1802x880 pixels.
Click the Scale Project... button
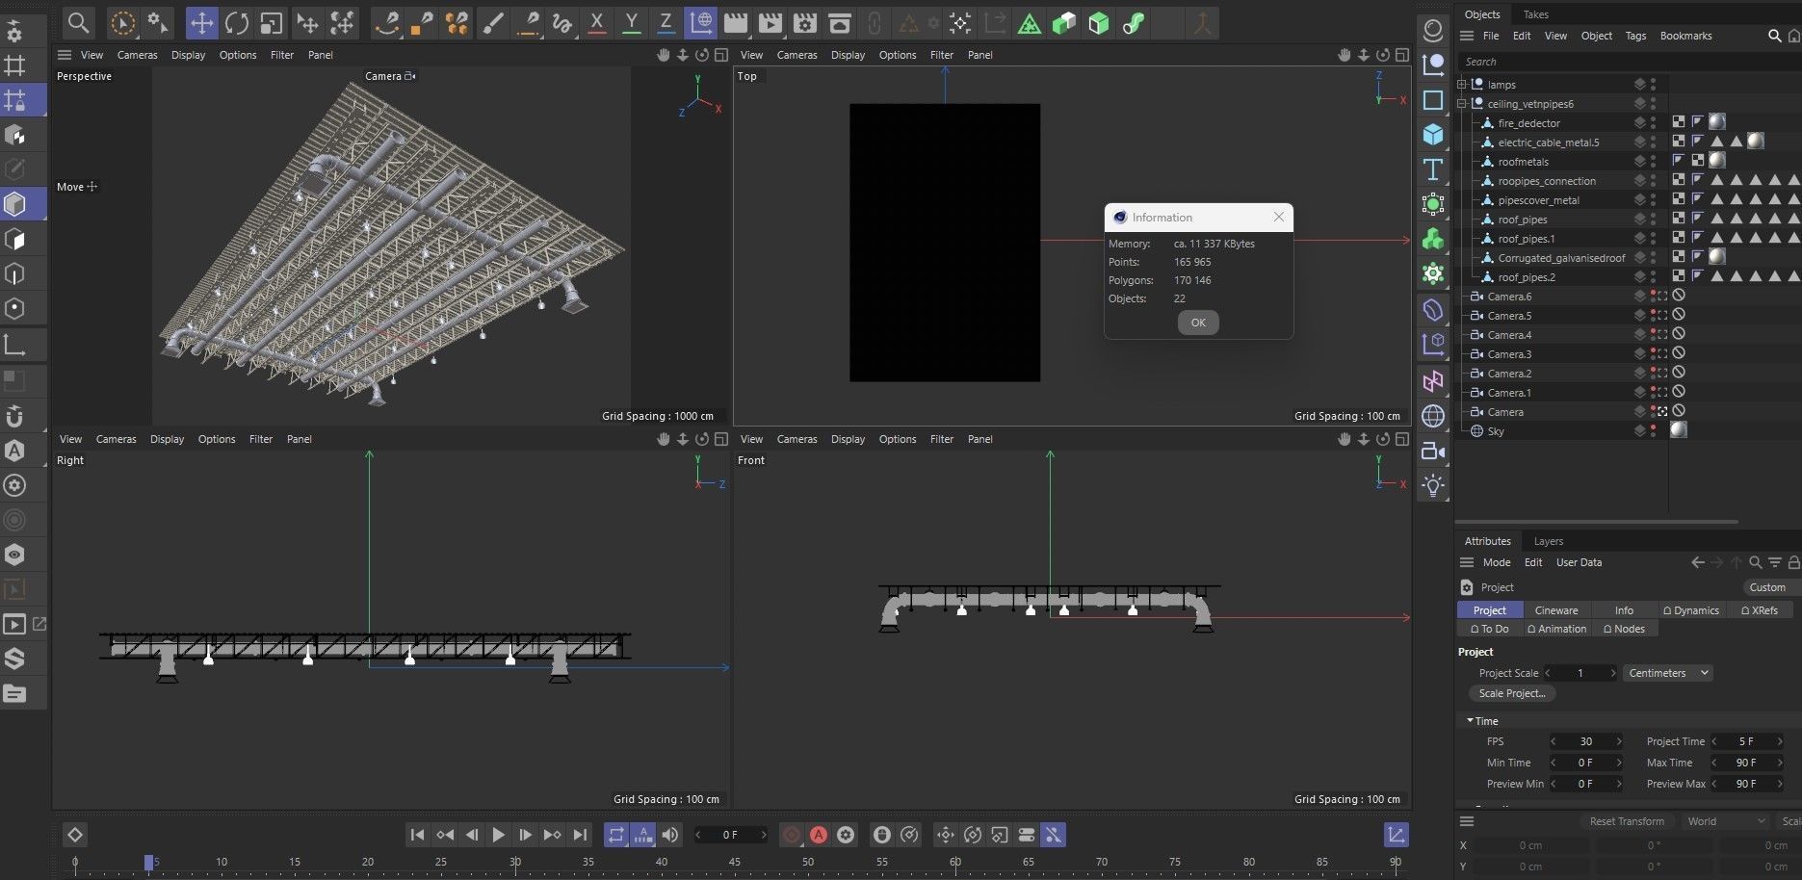pyautogui.click(x=1512, y=693)
